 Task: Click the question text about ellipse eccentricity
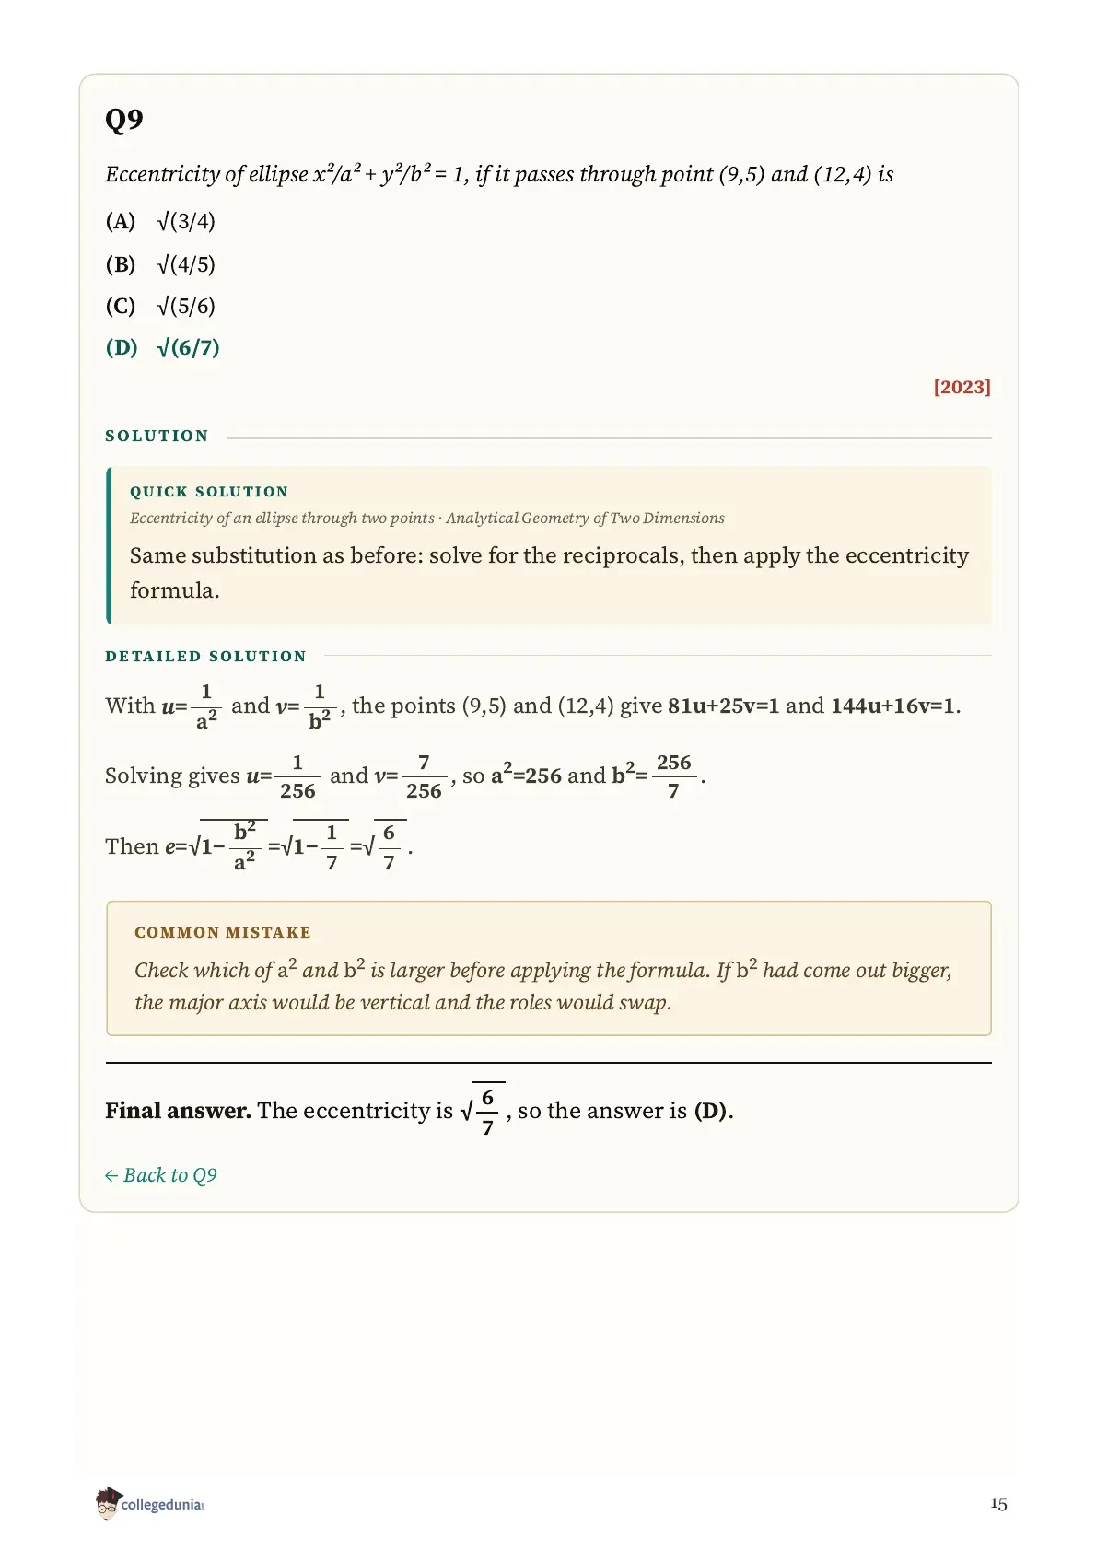[499, 174]
